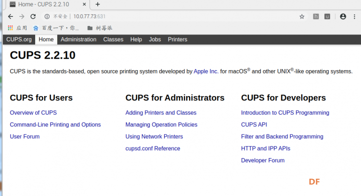The height and width of the screenshot is (196, 361).
Task: Select the Home navigation tab
Action: pyautogui.click(x=46, y=39)
